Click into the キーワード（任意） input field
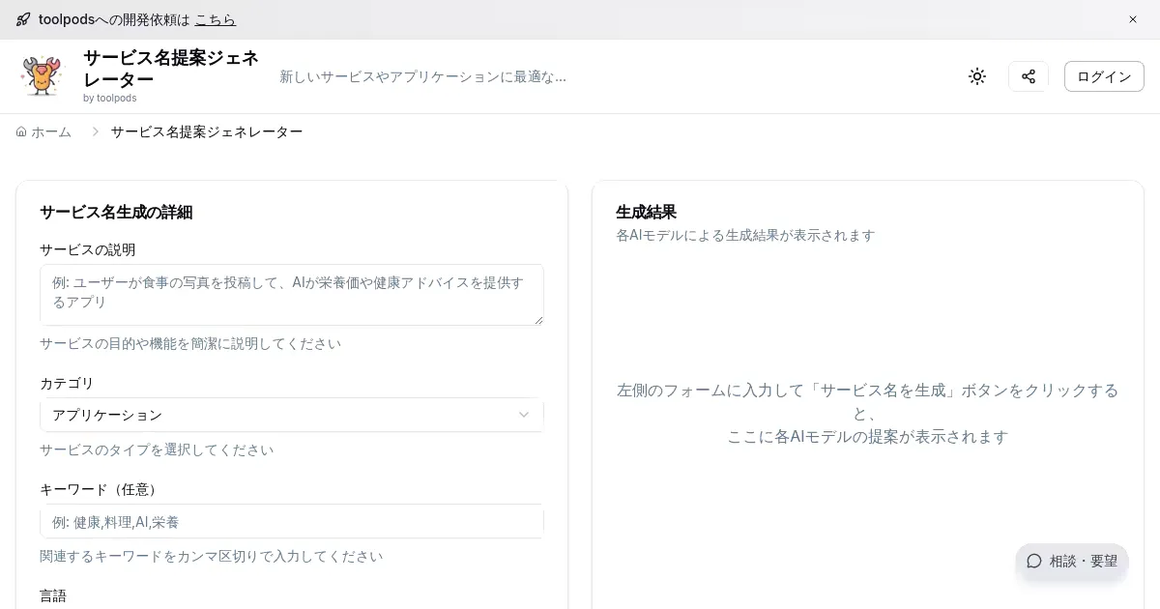The width and height of the screenshot is (1160, 609). click(291, 522)
